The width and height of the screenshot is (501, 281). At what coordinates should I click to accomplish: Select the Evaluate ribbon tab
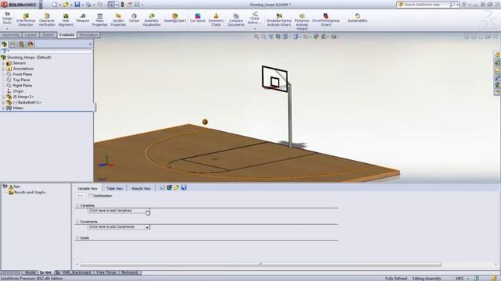coord(67,35)
